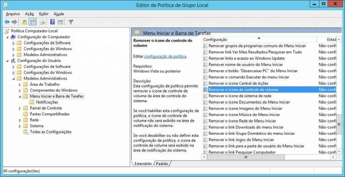This screenshot has width=345, height=177.
Task: Select Remover link Ver Mais Resultados/Pesquisar em Tudo
Action: tap(255, 52)
